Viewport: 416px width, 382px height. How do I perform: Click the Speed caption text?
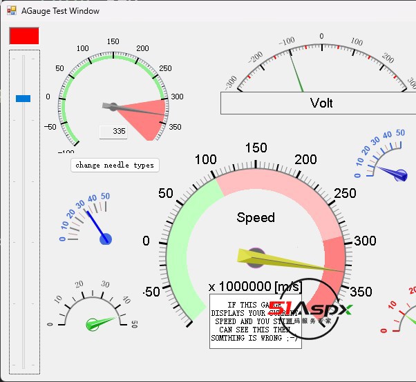(x=256, y=218)
